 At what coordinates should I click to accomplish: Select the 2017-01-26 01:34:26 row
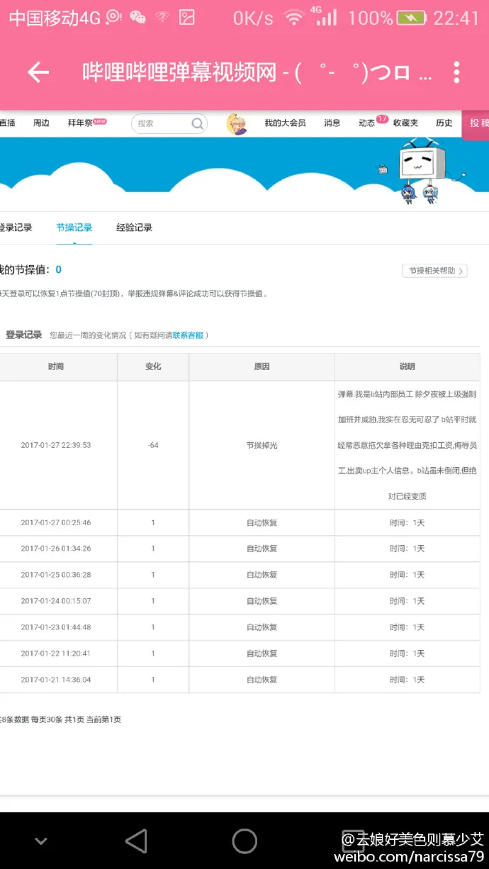[240, 549]
